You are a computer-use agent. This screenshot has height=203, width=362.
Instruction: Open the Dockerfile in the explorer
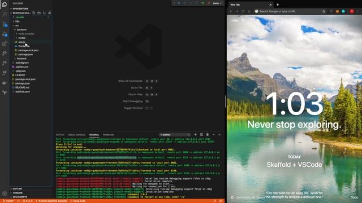pos(24,46)
